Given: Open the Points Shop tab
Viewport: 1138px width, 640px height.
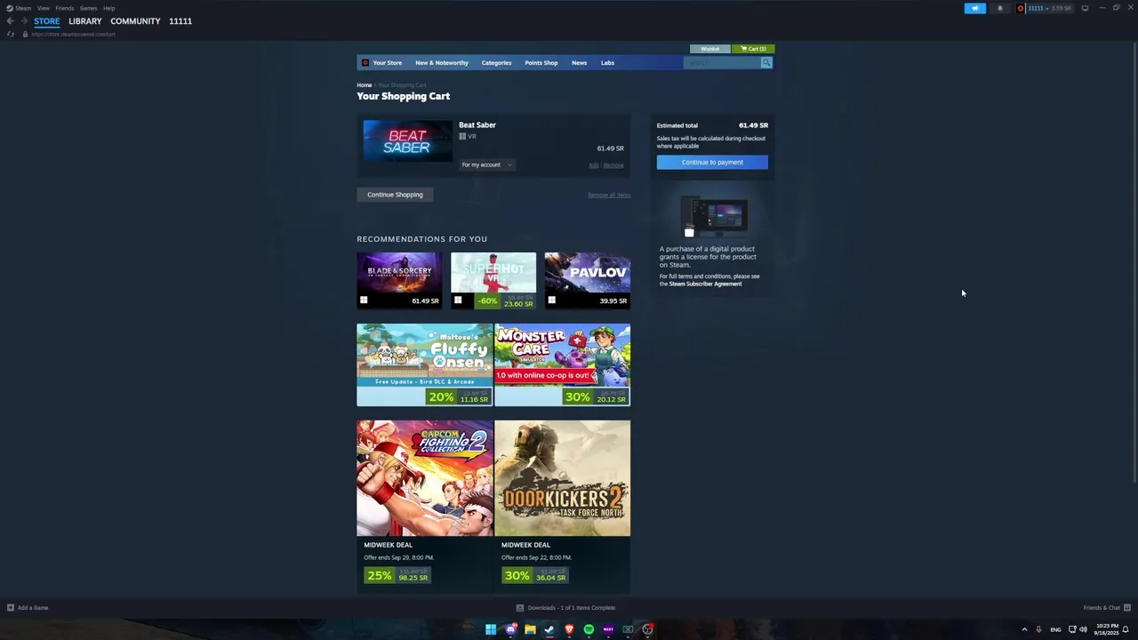Looking at the screenshot, I should (x=541, y=62).
